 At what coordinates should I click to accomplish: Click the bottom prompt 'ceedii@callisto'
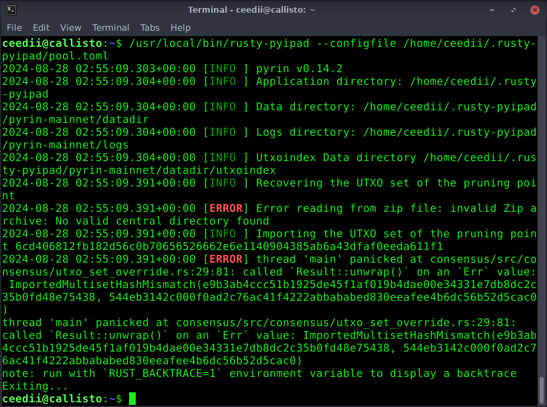click(52, 398)
